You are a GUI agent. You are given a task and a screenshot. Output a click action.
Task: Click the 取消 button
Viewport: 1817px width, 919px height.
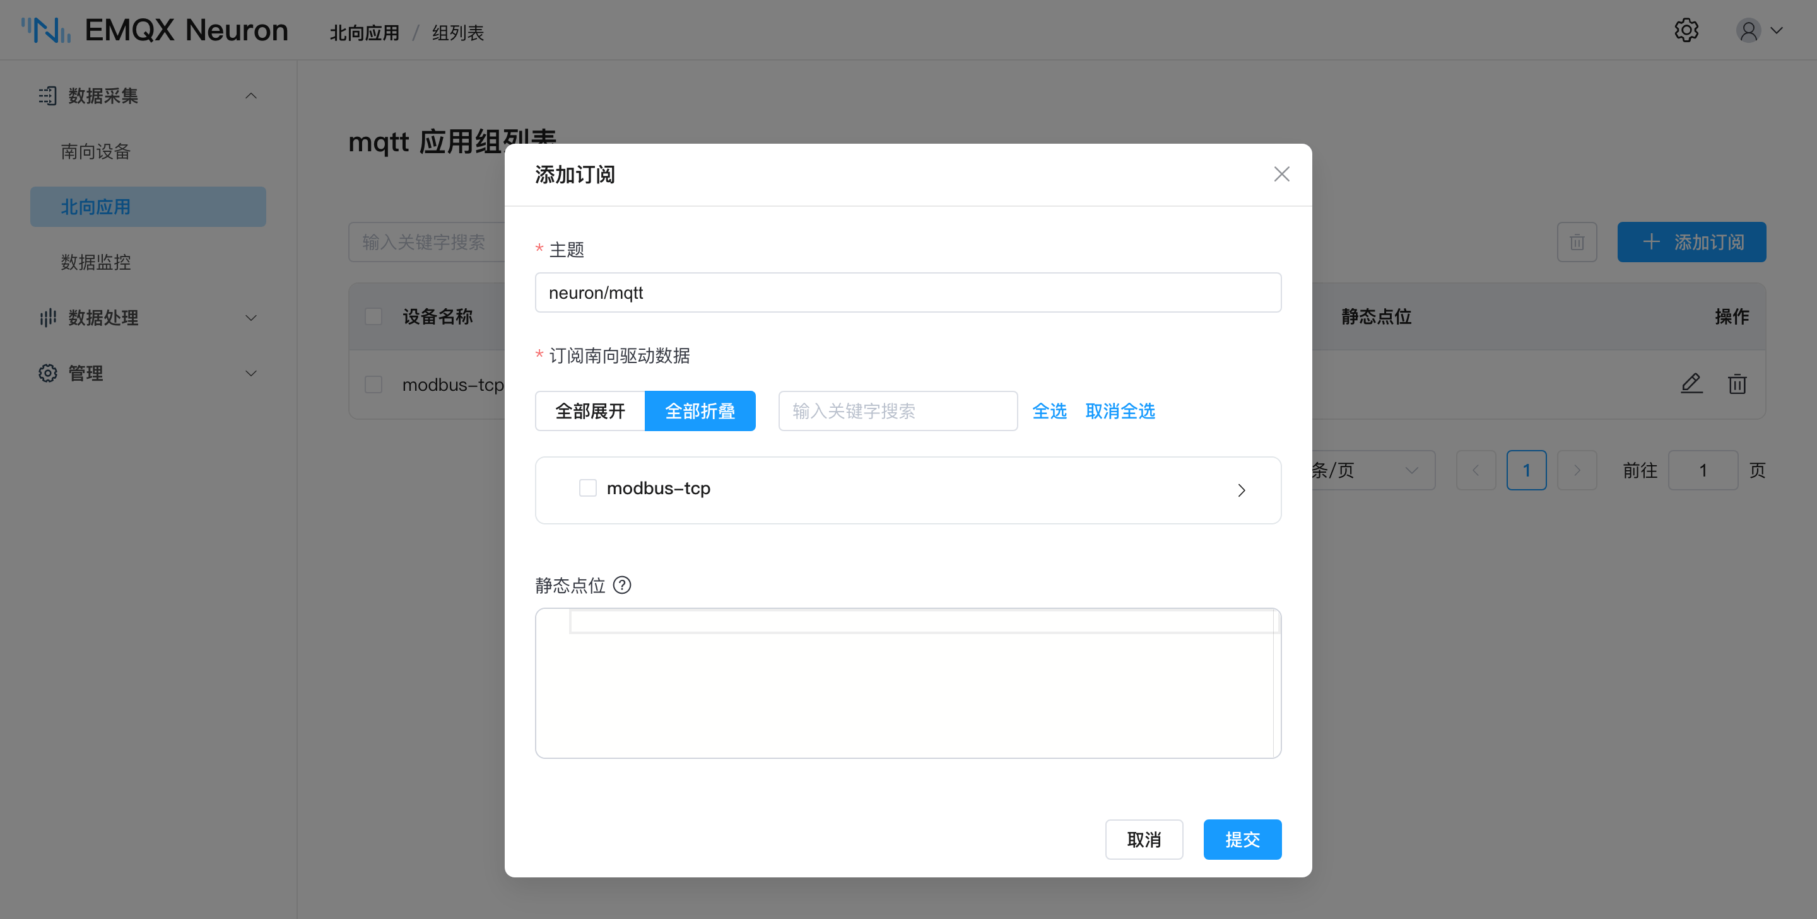click(x=1143, y=840)
